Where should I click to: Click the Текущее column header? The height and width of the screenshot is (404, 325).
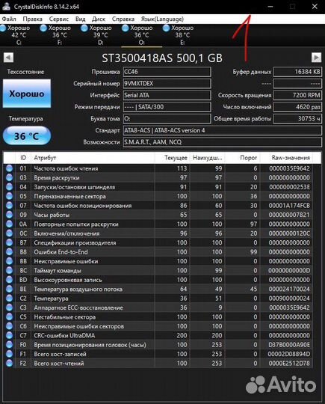[173, 158]
